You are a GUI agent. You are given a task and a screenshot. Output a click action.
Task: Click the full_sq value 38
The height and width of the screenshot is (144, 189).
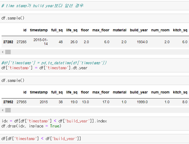tap(61, 102)
